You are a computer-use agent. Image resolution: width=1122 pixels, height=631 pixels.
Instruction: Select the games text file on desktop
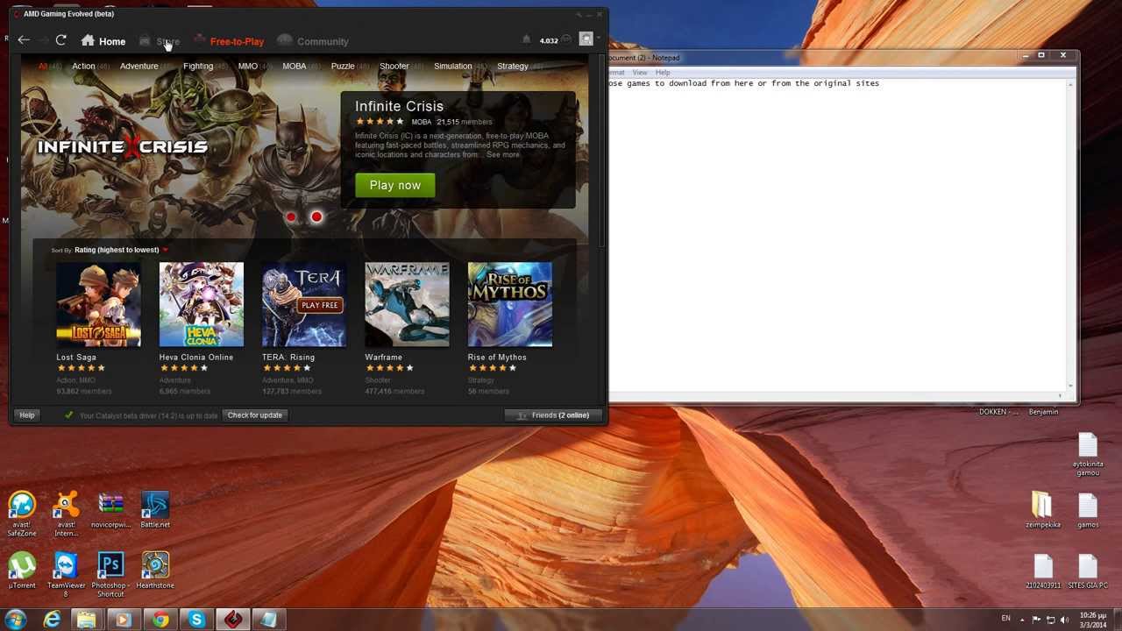coord(1088,511)
